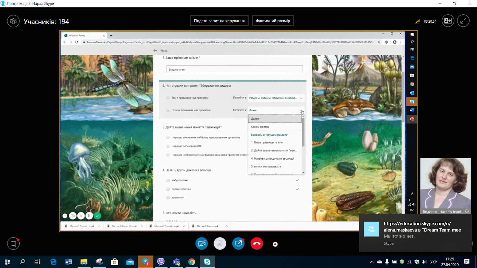The height and width of the screenshot is (268, 477).
Task: Finish recording with green check button
Action: (97, 216)
